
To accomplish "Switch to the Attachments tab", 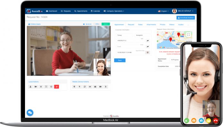I will (151, 25).
